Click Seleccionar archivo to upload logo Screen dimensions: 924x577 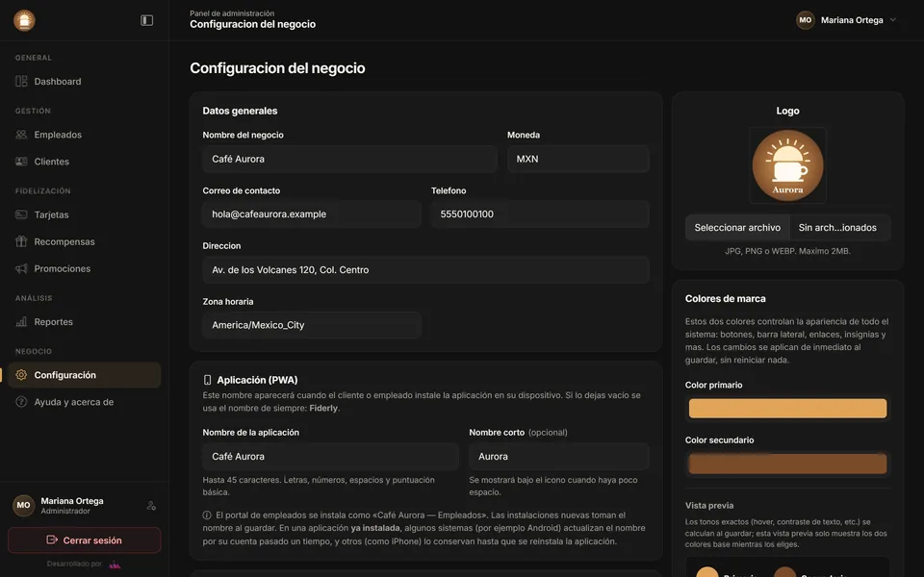pos(737,228)
